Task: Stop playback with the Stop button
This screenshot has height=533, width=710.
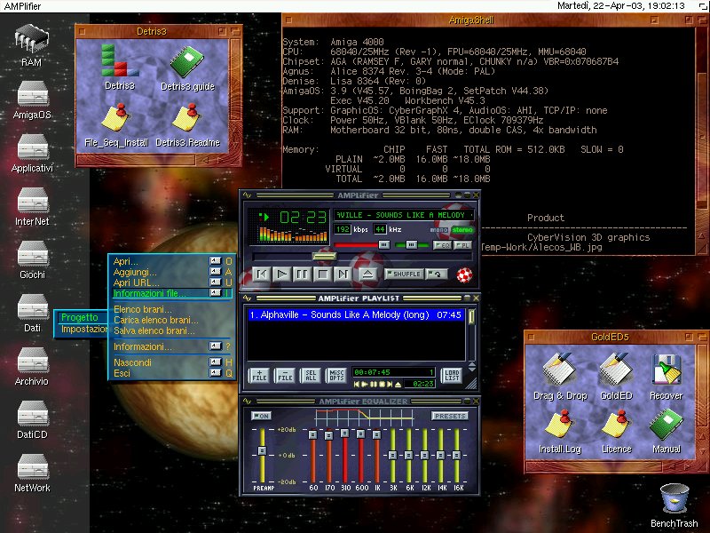Action: (324, 274)
